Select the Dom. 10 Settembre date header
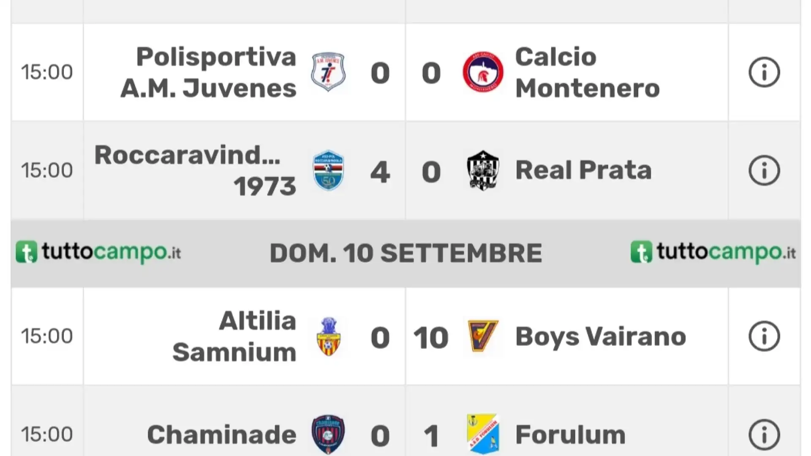Image resolution: width=811 pixels, height=456 pixels. click(405, 253)
